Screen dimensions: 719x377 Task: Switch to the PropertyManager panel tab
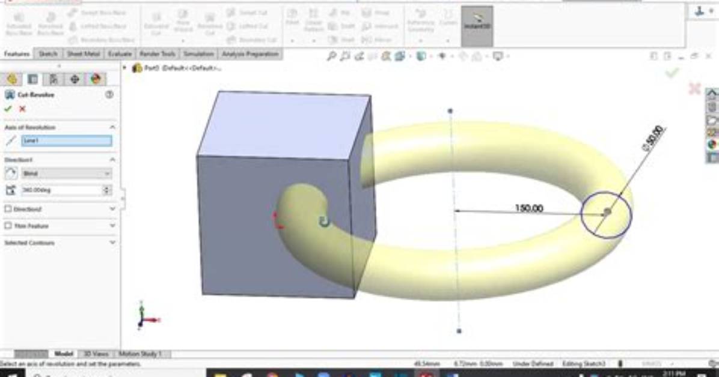click(x=32, y=79)
